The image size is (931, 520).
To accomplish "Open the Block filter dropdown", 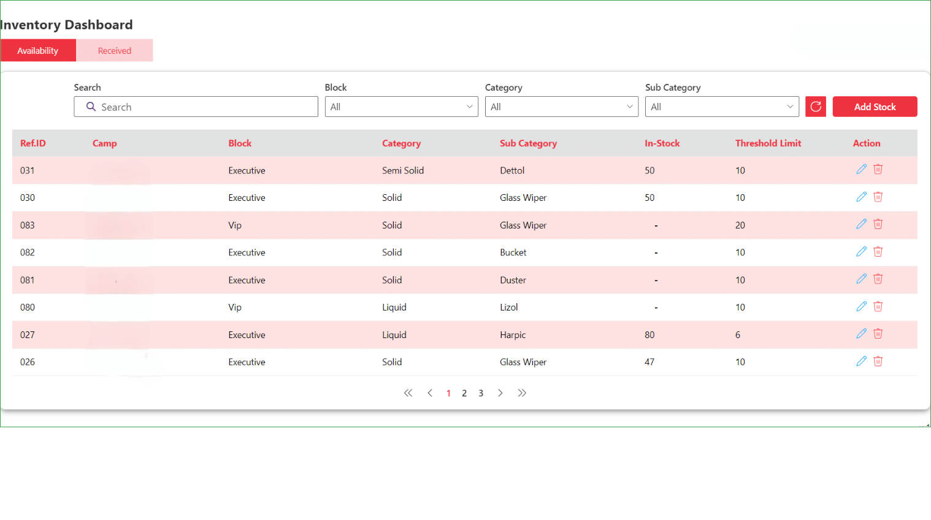I will 401,107.
